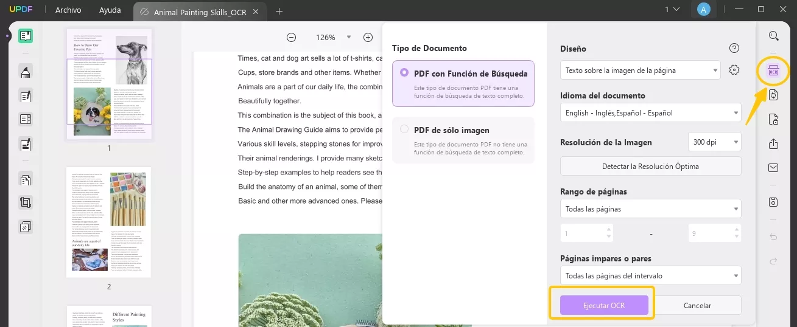The height and width of the screenshot is (327, 797).
Task: Click the OCR recognize text icon
Action: pyautogui.click(x=773, y=71)
